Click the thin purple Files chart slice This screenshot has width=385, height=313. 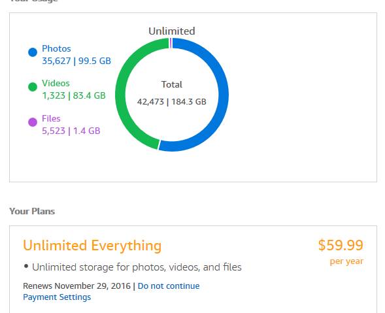(x=171, y=43)
